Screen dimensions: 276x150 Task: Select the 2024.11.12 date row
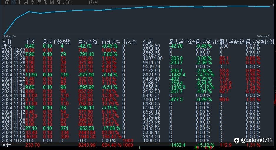pos(14,112)
